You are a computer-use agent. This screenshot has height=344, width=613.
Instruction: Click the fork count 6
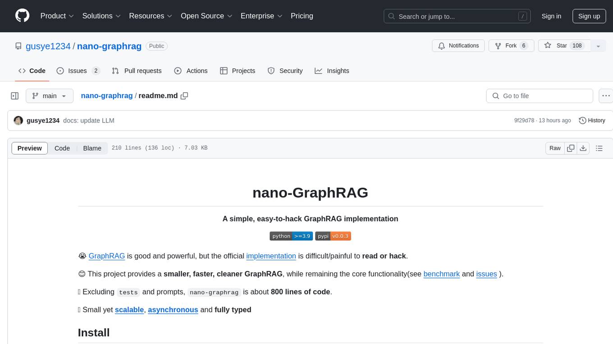524,46
